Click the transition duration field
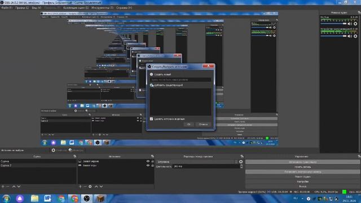 point(206,166)
